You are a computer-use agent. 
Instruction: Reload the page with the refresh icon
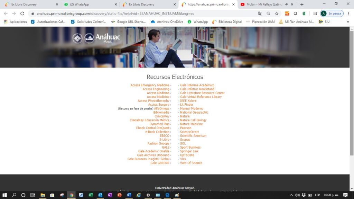(22, 13)
